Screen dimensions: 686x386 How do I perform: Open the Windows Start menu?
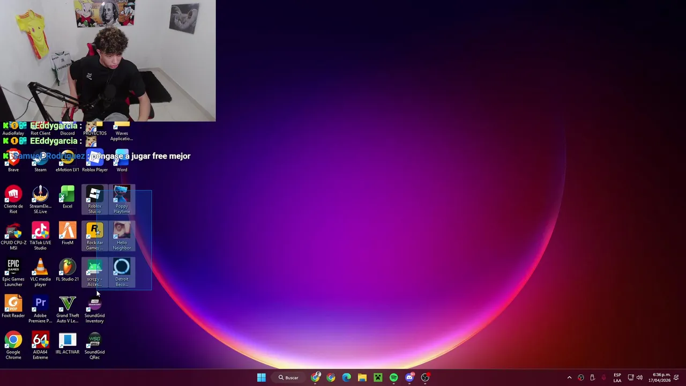(261, 377)
